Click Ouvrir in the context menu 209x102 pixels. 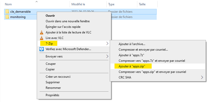[50, 15]
